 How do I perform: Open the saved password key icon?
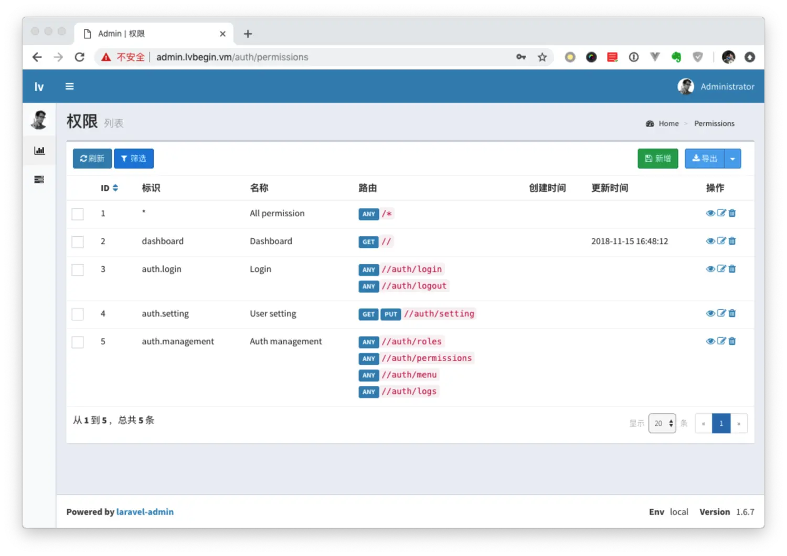coord(521,57)
